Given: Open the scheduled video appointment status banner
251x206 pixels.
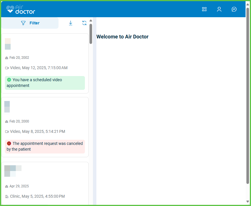Looking at the screenshot, I should 45,83.
